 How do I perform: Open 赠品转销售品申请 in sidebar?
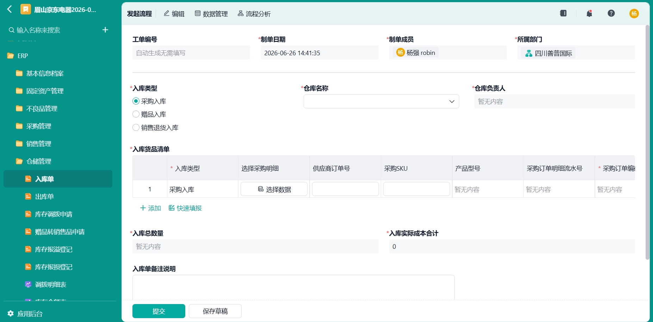pyautogui.click(x=58, y=232)
